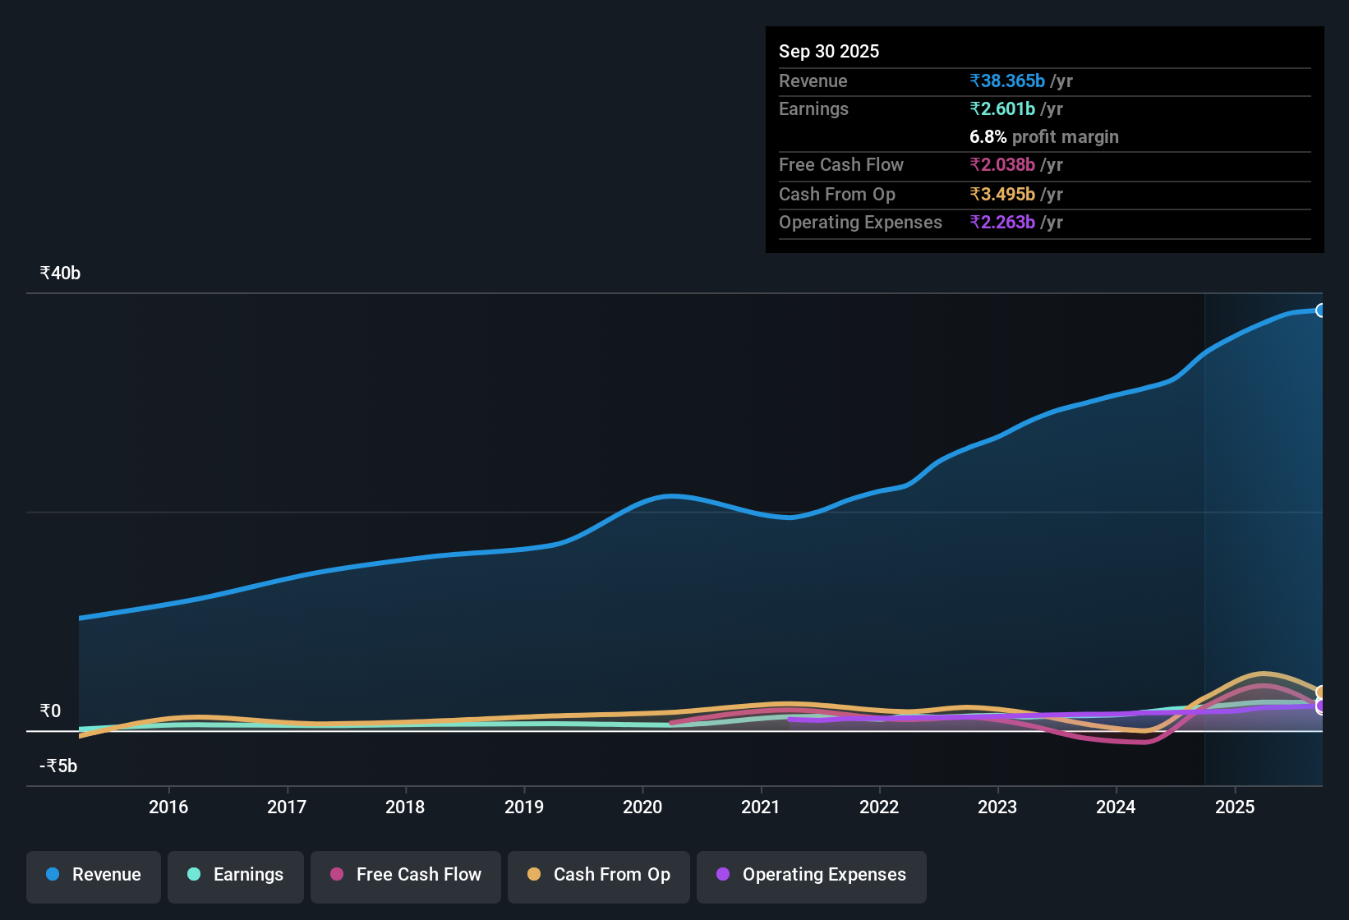Screen dimensions: 1349x920
Task: Click the Operating Expenses legend button
Action: coord(811,876)
